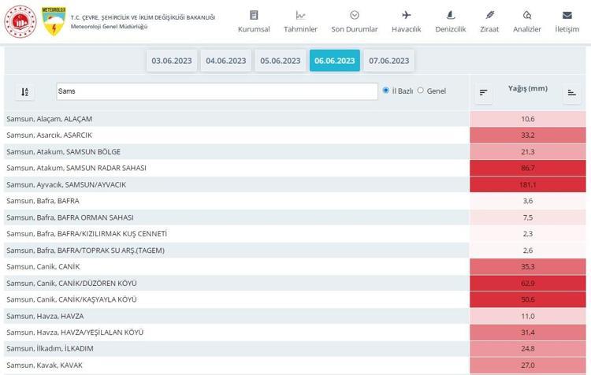The image size is (591, 375).
Task: Click the Meteoroloji yellow shield logo
Action: click(53, 21)
